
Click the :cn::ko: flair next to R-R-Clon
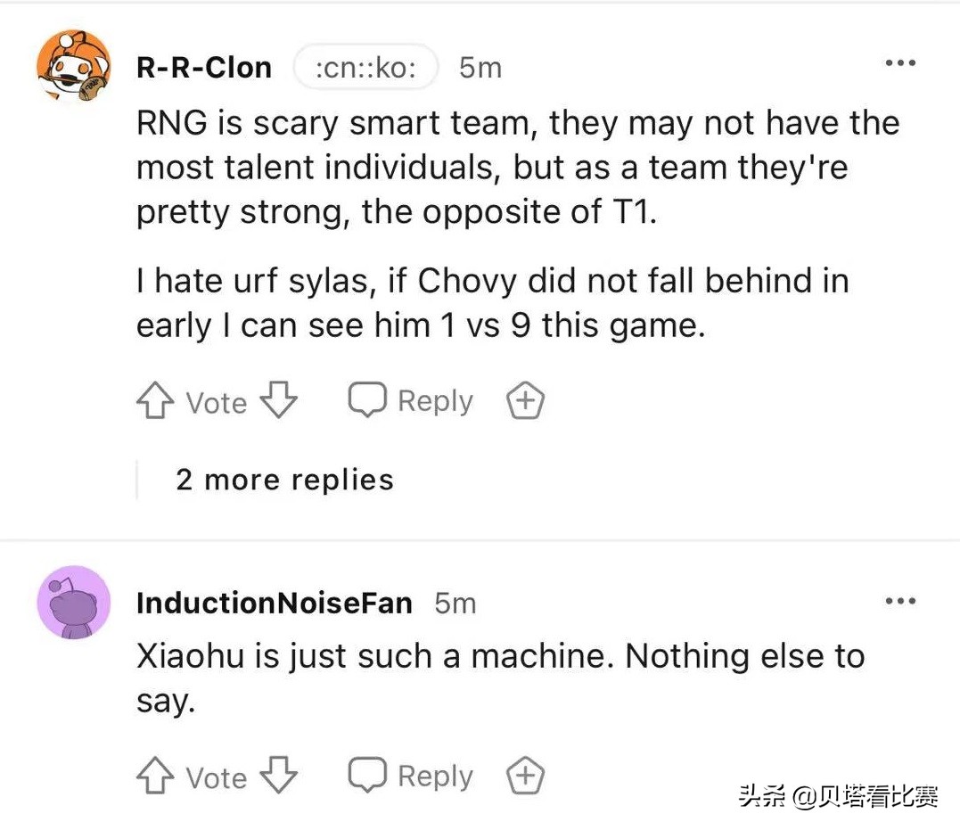point(365,66)
